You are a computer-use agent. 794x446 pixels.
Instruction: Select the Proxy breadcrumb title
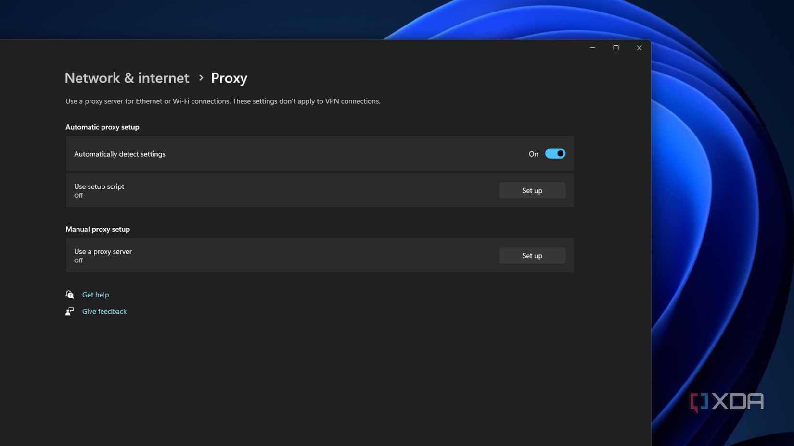pos(229,78)
